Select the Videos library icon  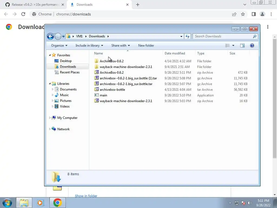pyautogui.click(x=57, y=106)
